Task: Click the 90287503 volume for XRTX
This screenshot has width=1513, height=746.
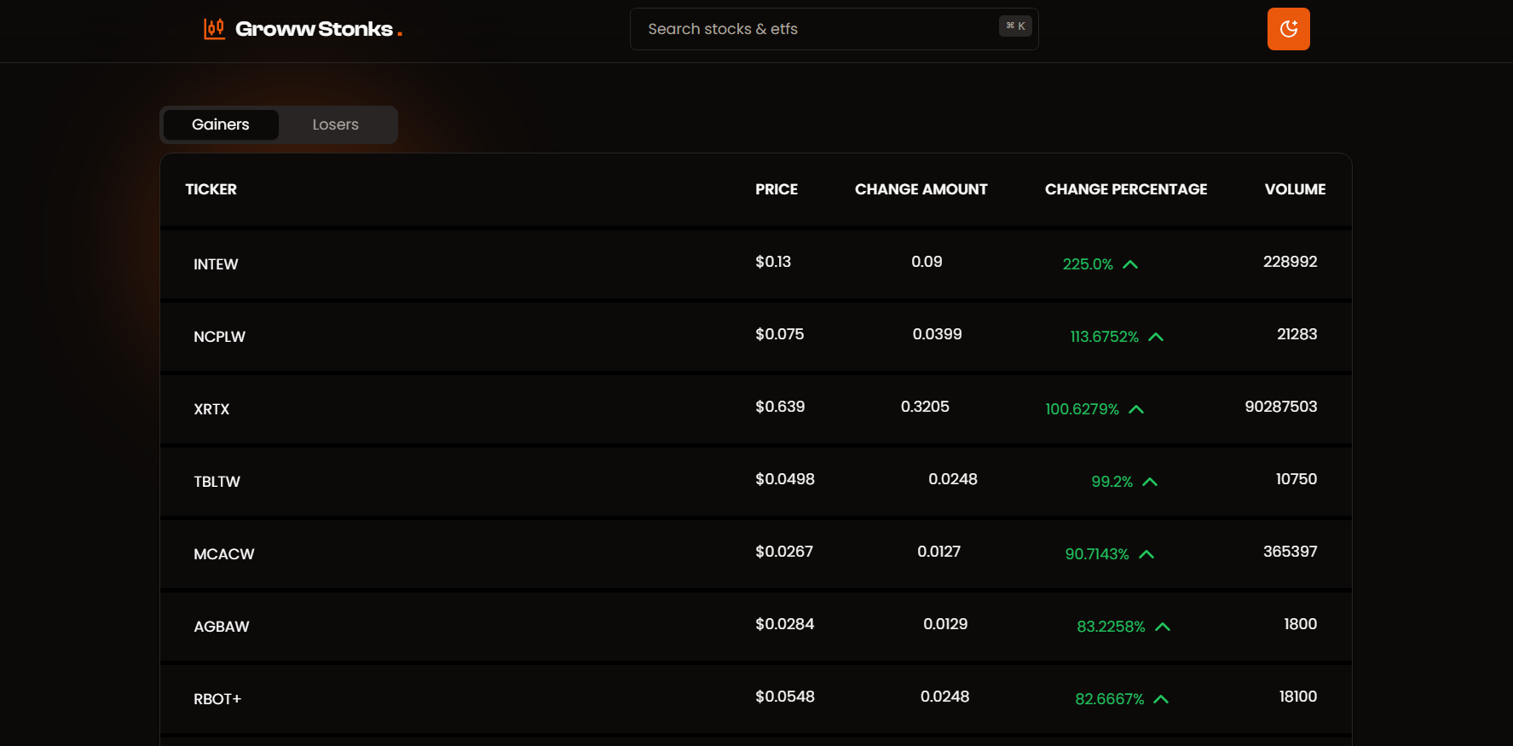Action: coord(1281,407)
